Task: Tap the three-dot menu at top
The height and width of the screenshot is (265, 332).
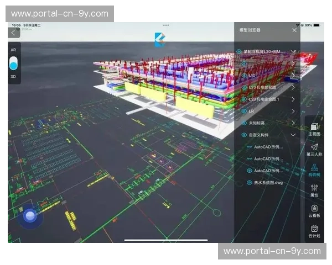Action: coord(166,25)
